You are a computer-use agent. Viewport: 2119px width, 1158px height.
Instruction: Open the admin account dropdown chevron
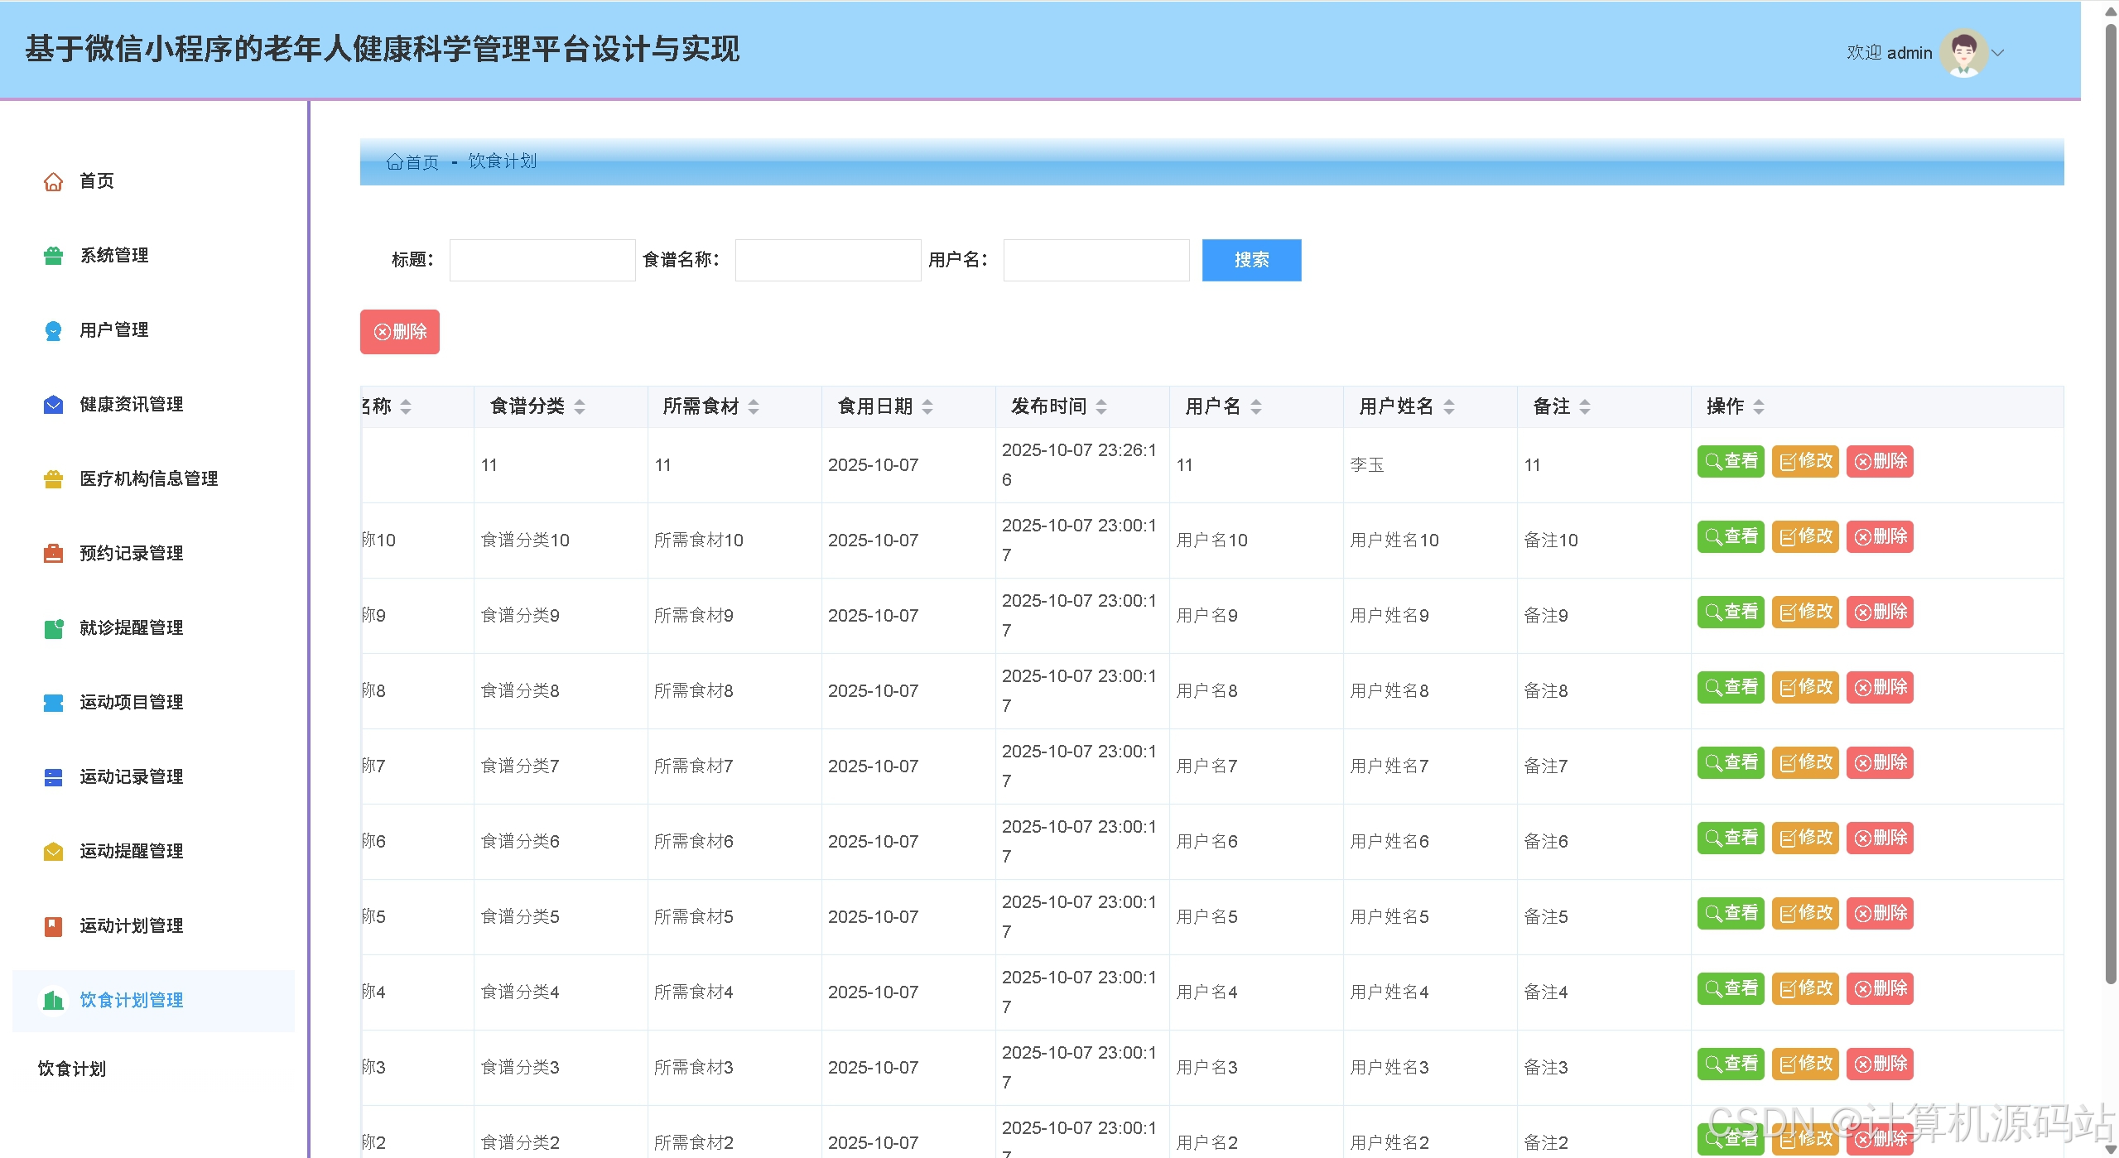pos(1998,53)
